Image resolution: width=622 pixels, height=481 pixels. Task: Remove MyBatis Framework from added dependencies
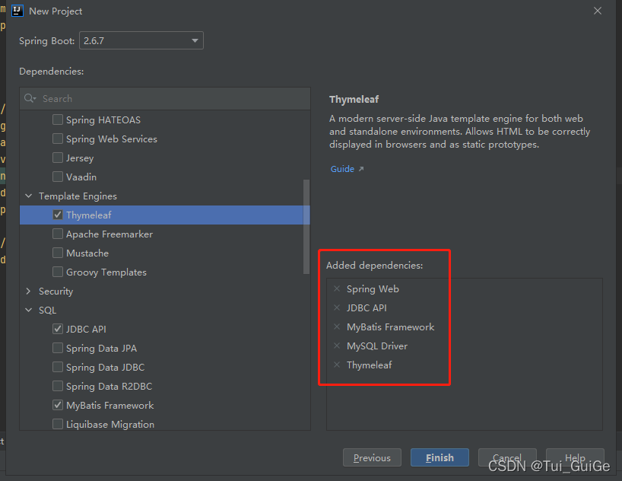coord(337,327)
